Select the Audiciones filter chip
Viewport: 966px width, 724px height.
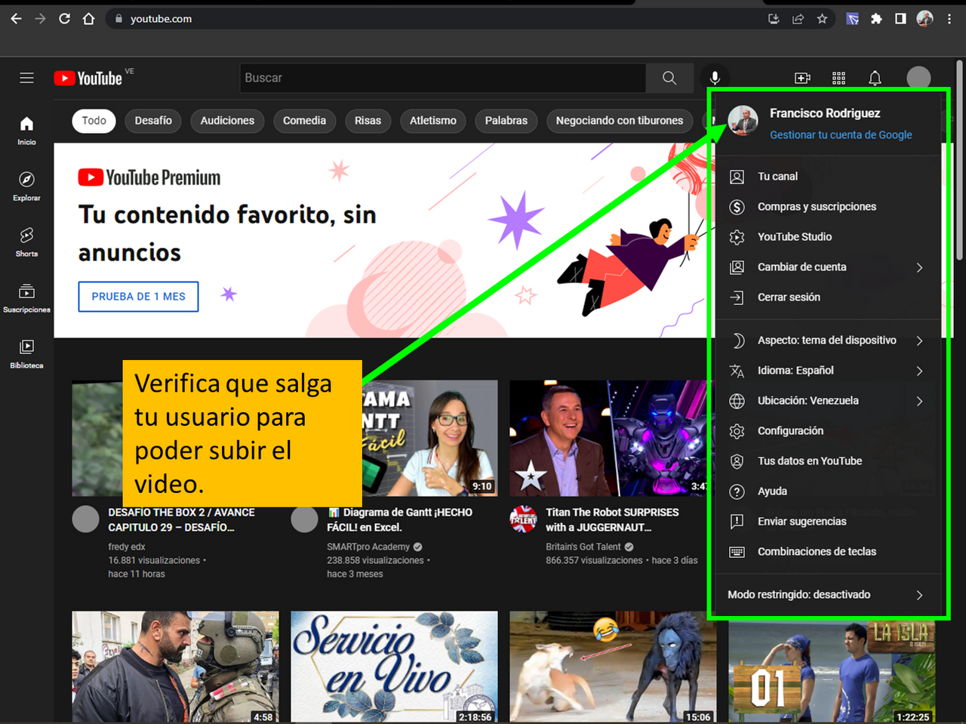click(x=227, y=121)
